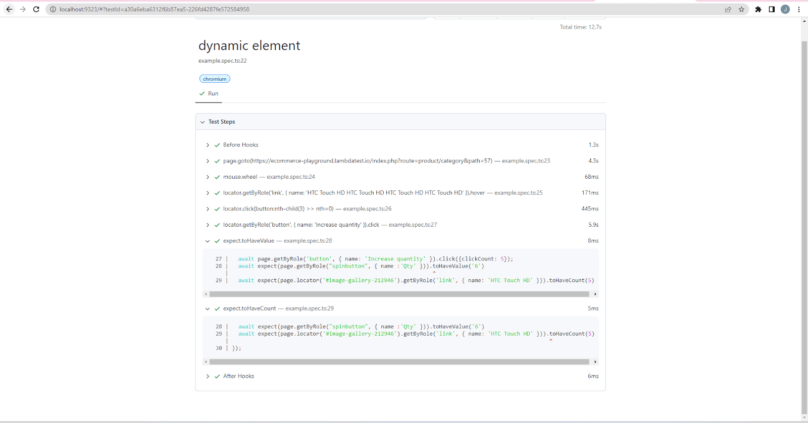This screenshot has height=423, width=808.
Task: Click right arrow of toHaveValue code scrollbar
Action: tap(595, 294)
